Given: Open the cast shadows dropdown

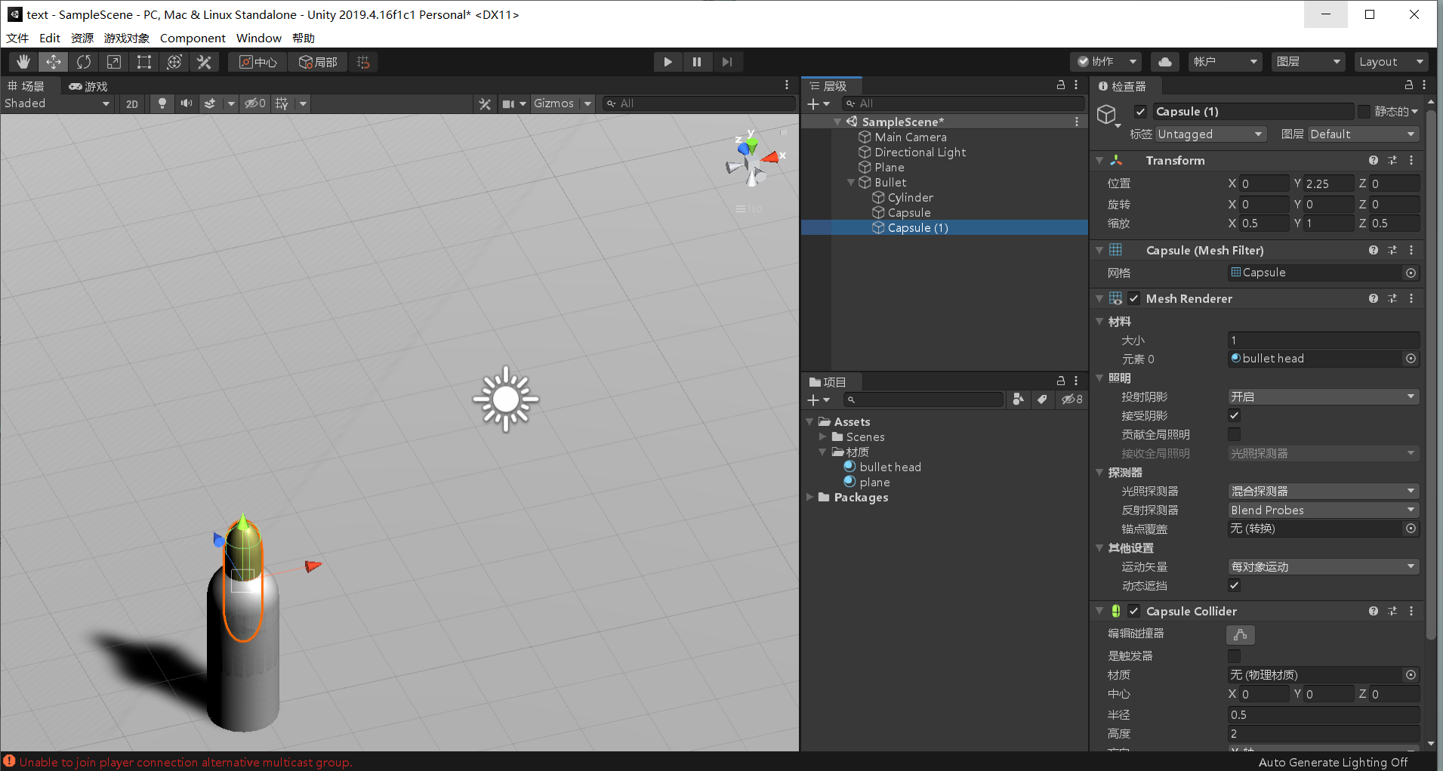Looking at the screenshot, I should [1324, 396].
